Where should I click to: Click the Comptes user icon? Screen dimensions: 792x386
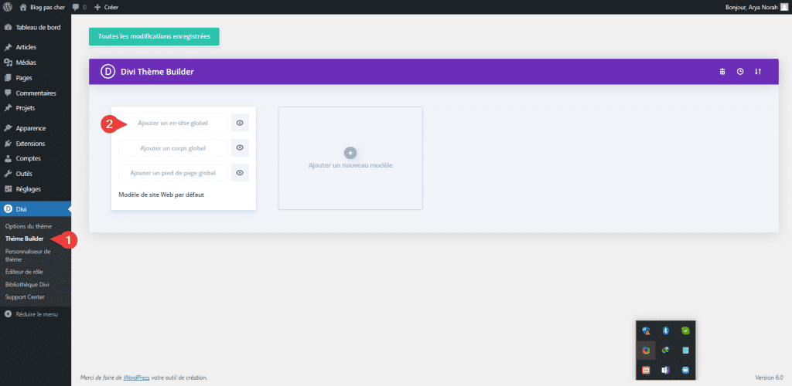point(8,158)
